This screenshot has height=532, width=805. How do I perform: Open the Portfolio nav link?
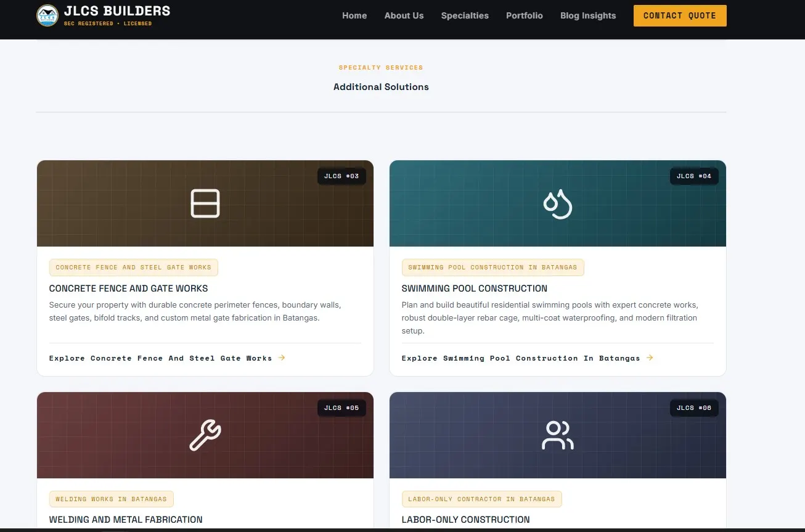[525, 15]
